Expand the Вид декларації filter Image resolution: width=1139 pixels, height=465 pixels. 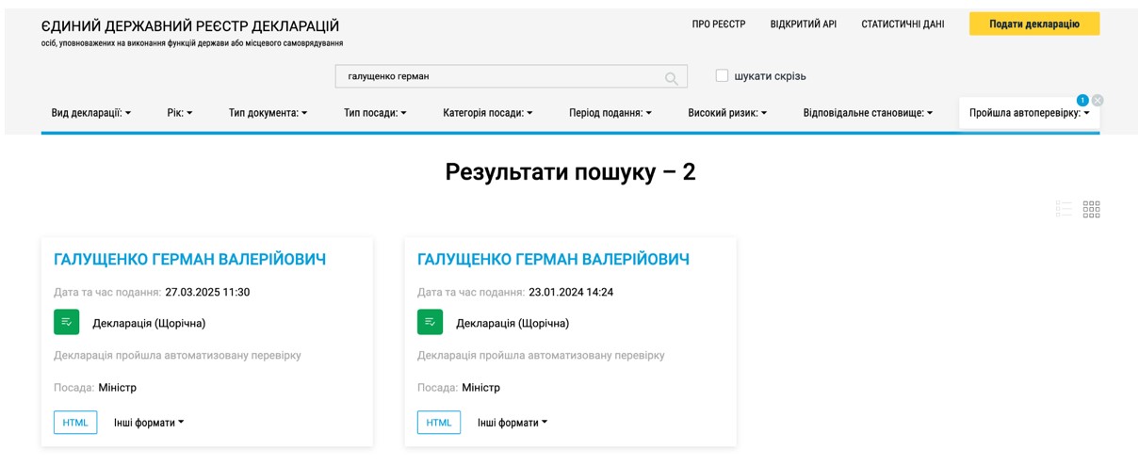[90, 113]
